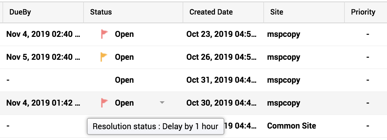Click the Priority column header
The height and width of the screenshot is (140, 387).
pyautogui.click(x=363, y=12)
